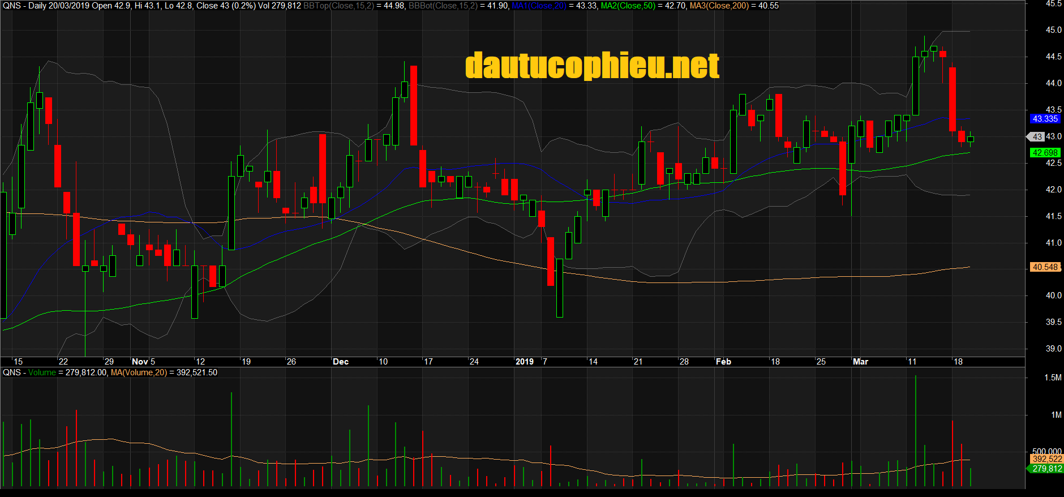
Task: Select the MA1(Close,20) legend label
Action: [x=539, y=6]
